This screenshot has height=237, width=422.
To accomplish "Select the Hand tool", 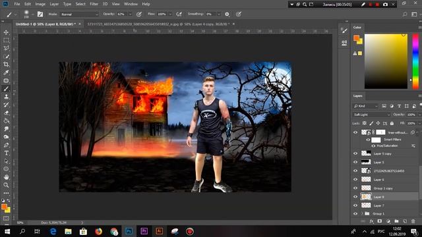I will click(6, 177).
